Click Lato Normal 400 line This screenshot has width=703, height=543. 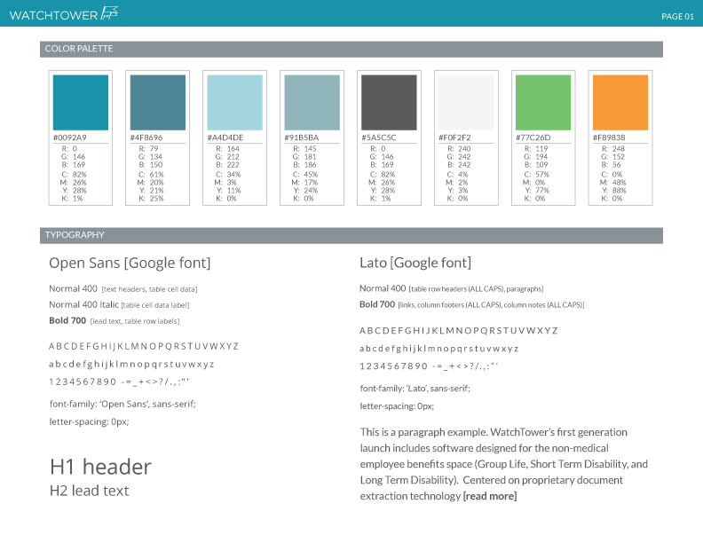tap(452, 288)
